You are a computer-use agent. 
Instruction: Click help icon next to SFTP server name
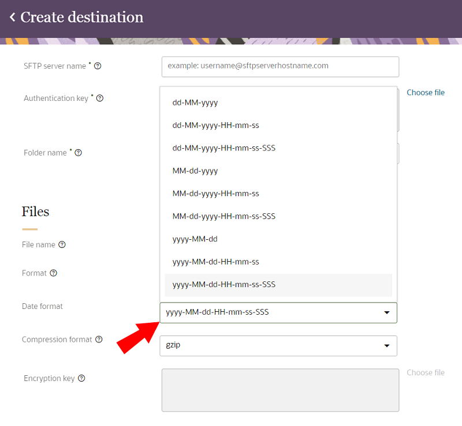(x=98, y=66)
